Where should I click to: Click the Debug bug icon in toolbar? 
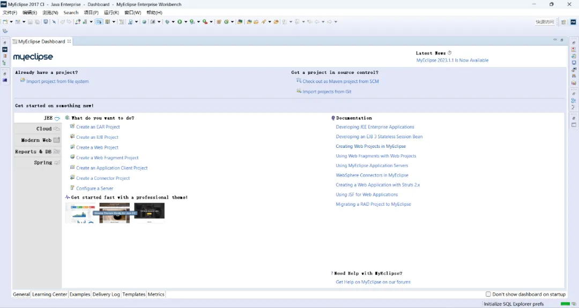pyautogui.click(x=167, y=22)
